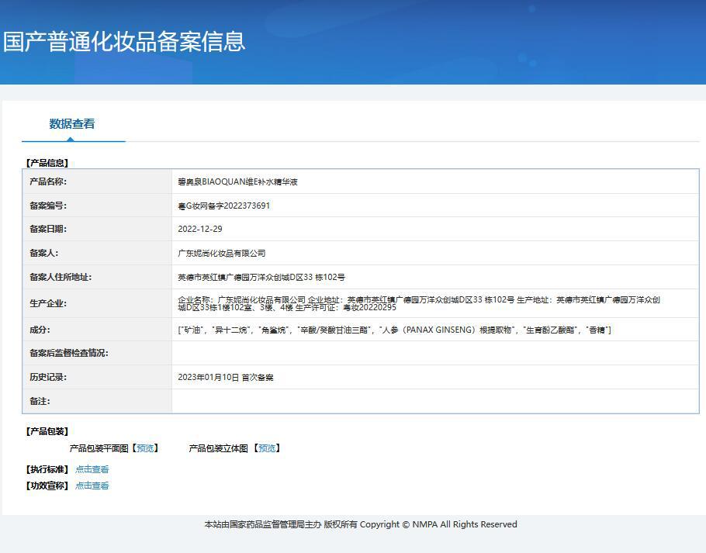Select the 备案人住所地址 address text
This screenshot has width=706, height=553.
[x=256, y=277]
